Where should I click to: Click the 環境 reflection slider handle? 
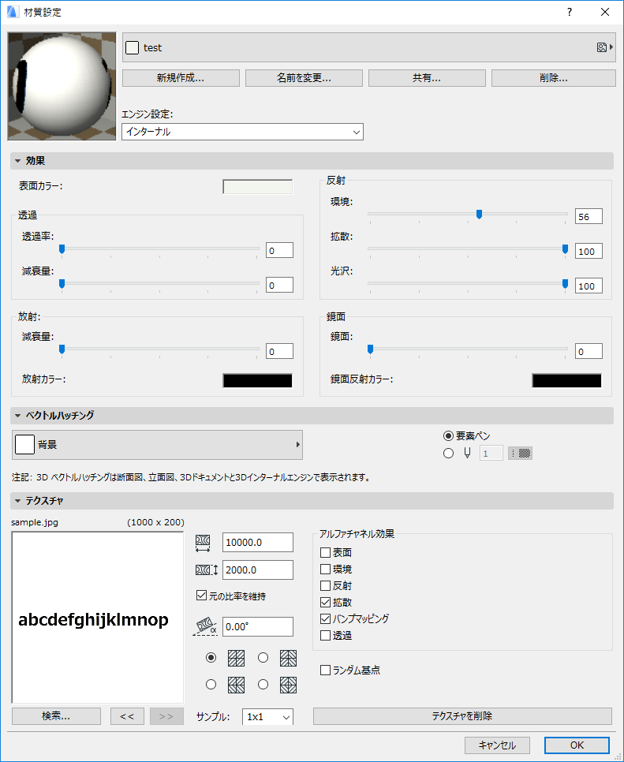pyautogui.click(x=479, y=215)
